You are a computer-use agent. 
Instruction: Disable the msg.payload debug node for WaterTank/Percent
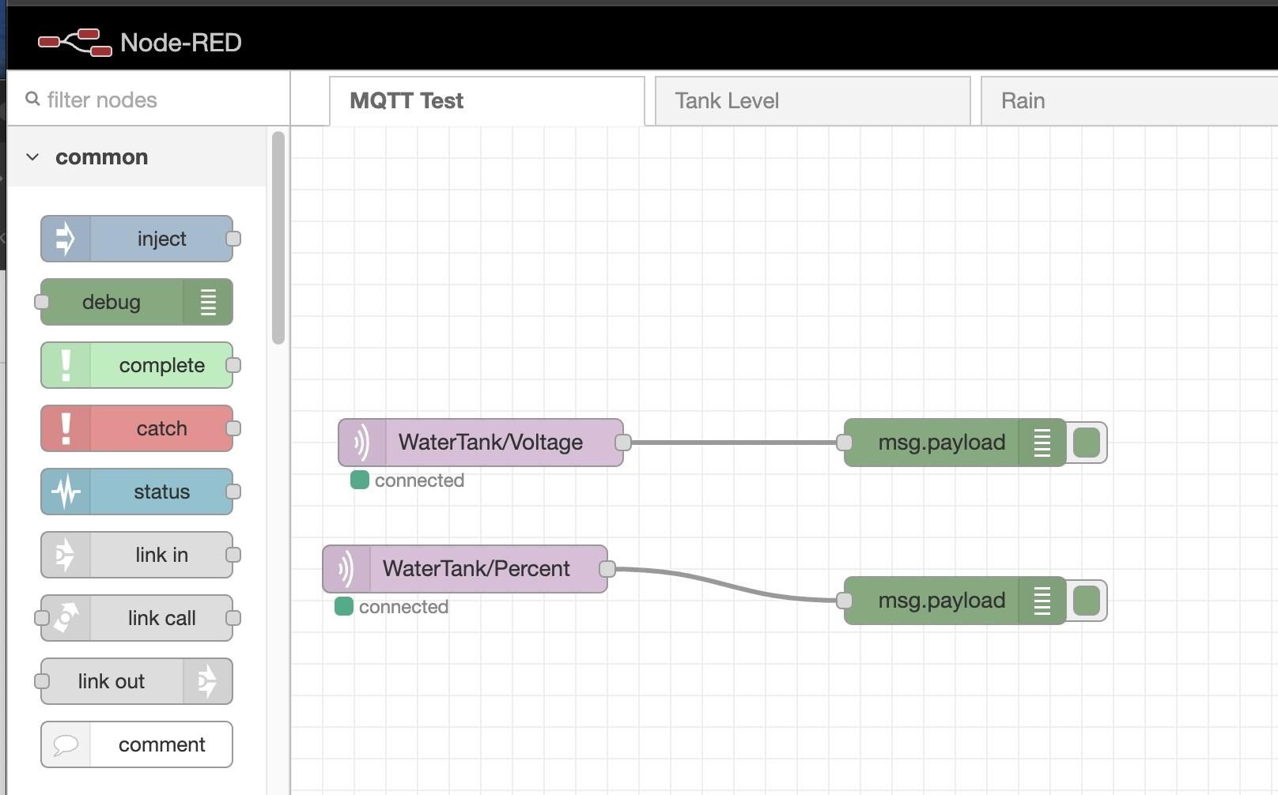(x=1087, y=600)
